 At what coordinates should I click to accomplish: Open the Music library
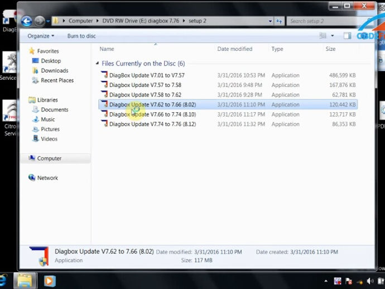click(x=48, y=119)
